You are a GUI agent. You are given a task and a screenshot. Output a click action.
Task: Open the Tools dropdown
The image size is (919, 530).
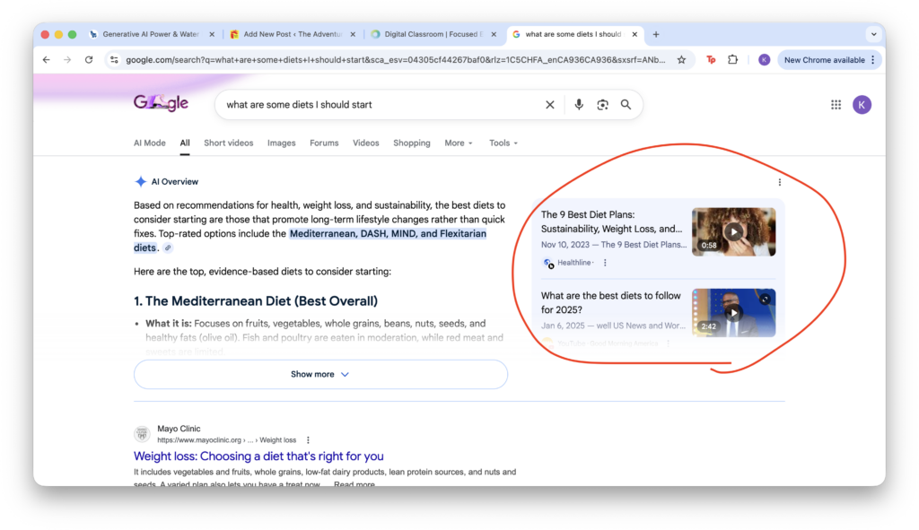[x=503, y=143]
